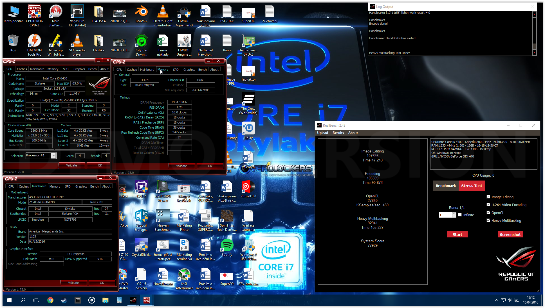545x308 pixels.
Task: Open the Upload menu in RealBench
Action: coord(322,133)
